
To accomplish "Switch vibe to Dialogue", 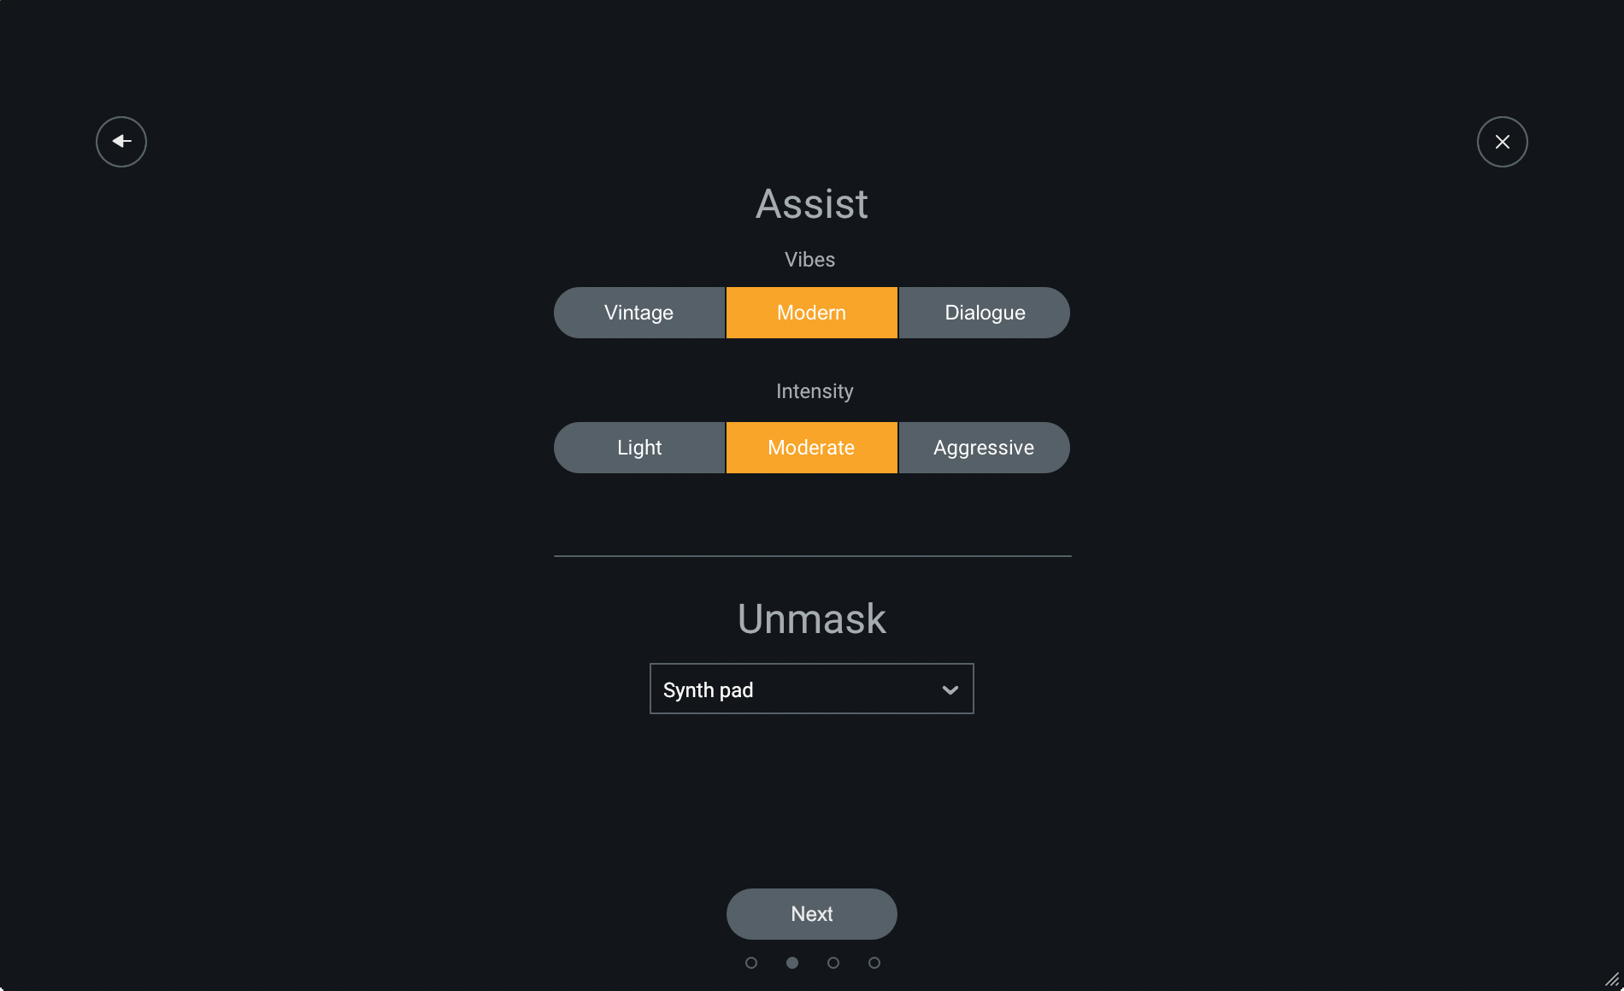I will click(985, 313).
